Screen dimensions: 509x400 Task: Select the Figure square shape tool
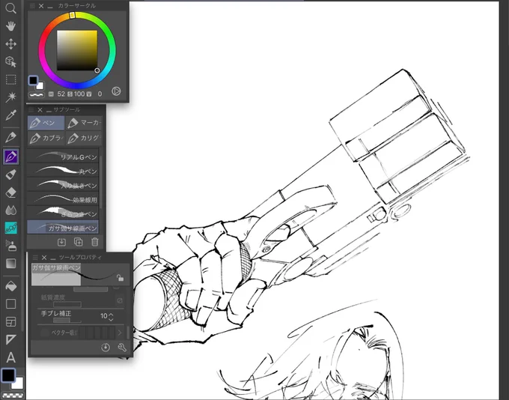10,304
